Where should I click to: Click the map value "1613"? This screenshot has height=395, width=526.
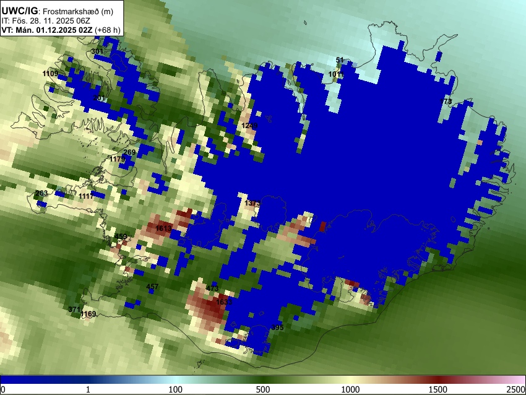pos(164,228)
